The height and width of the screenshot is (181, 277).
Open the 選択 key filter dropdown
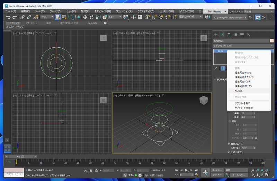point(236,170)
